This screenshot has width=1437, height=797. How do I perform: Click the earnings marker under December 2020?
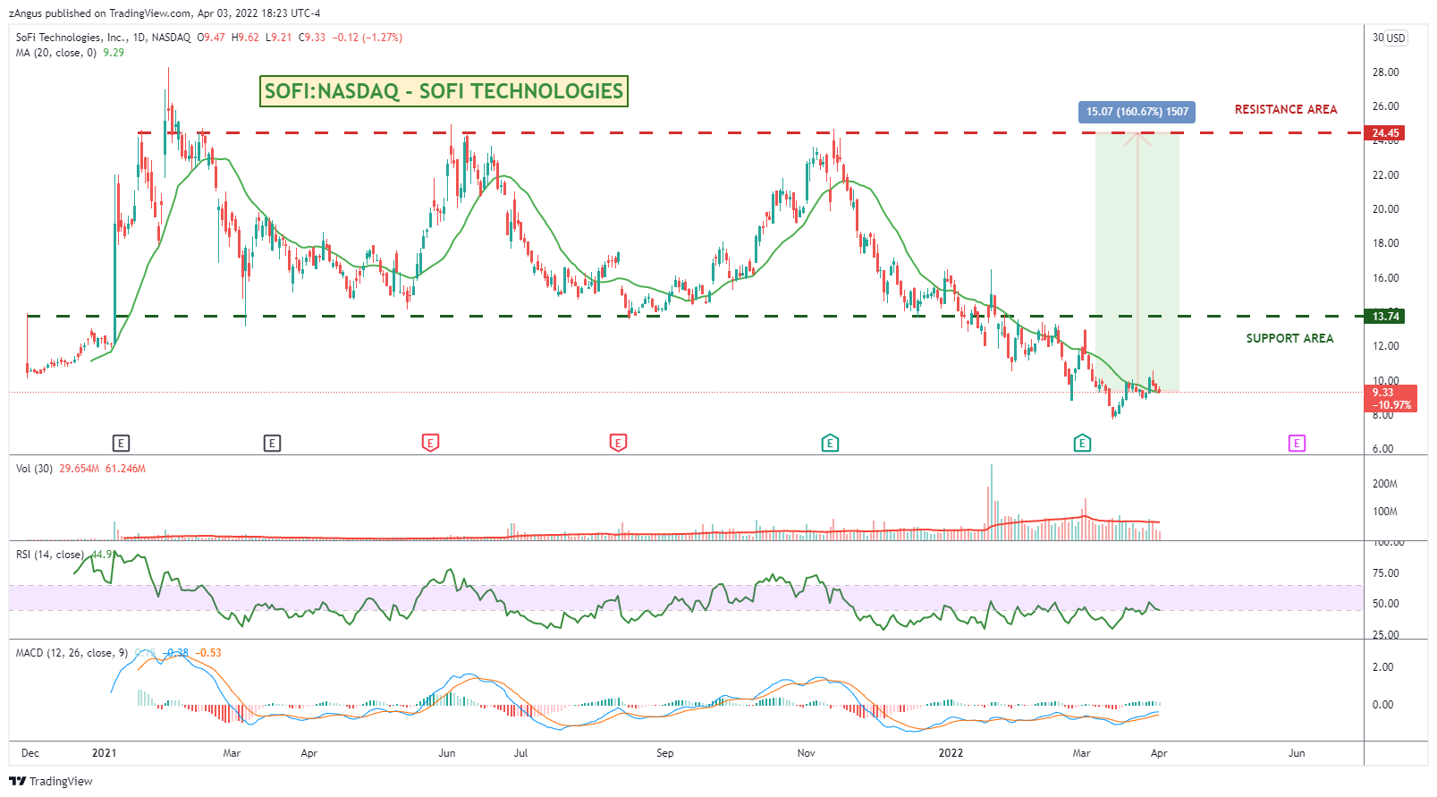[121, 443]
